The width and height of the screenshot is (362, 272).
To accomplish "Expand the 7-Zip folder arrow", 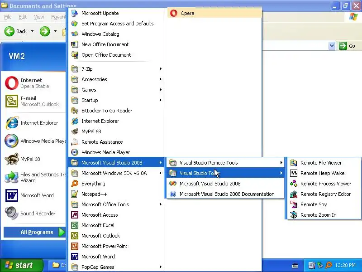I will point(160,69).
